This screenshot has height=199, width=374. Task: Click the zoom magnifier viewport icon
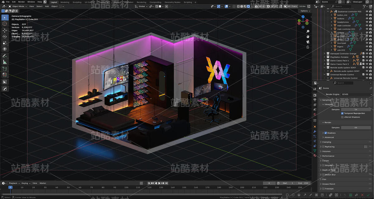(308, 31)
